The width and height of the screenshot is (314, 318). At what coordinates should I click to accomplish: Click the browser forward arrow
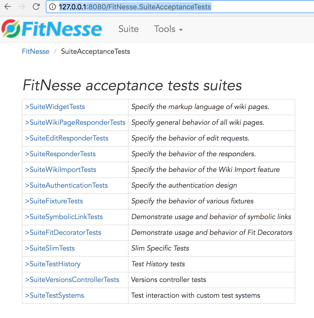22,7
